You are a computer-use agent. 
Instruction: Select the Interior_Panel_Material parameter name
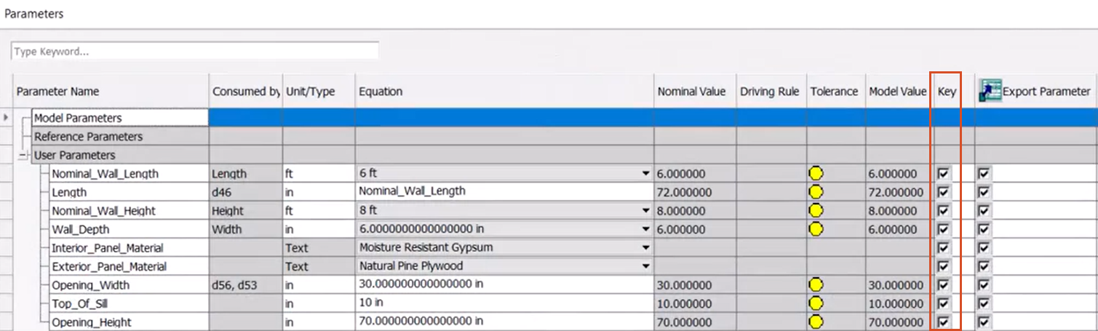point(107,248)
